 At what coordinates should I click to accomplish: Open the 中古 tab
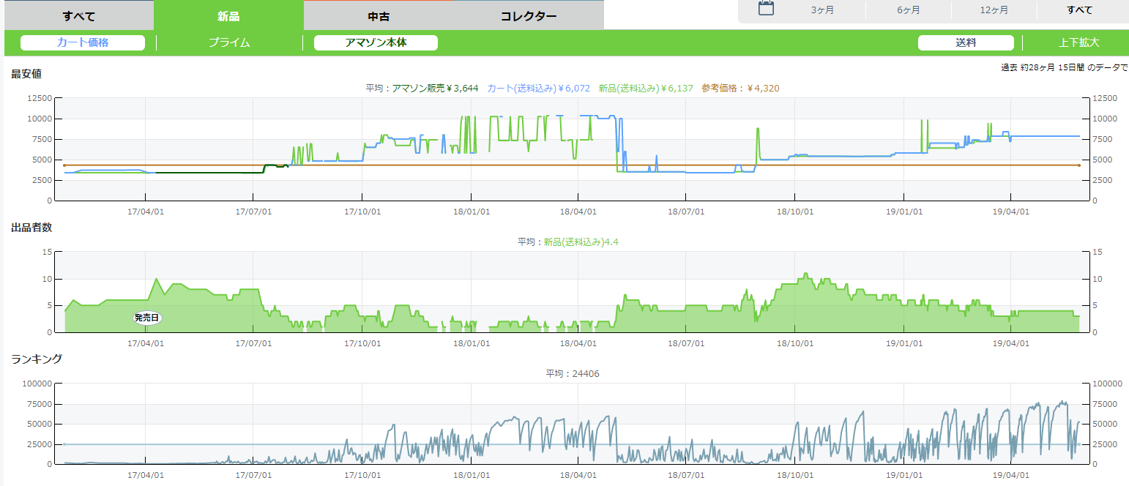[379, 16]
